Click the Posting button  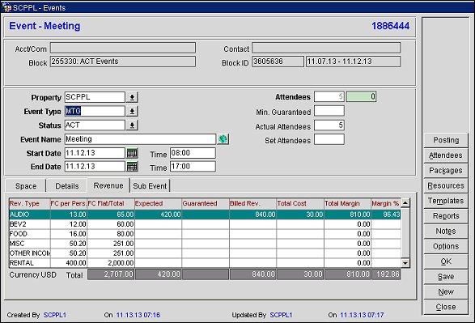click(x=446, y=140)
